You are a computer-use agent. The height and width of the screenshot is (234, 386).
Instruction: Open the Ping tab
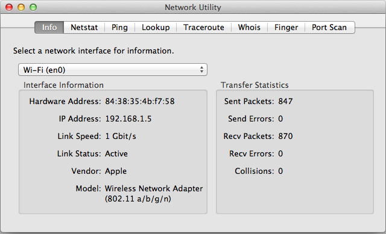119,27
